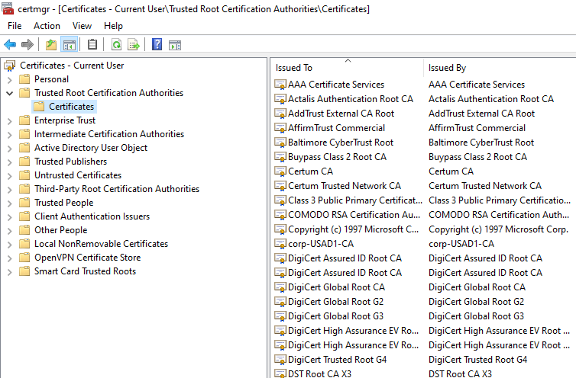Open Help with the blue question-mark icon

157,45
